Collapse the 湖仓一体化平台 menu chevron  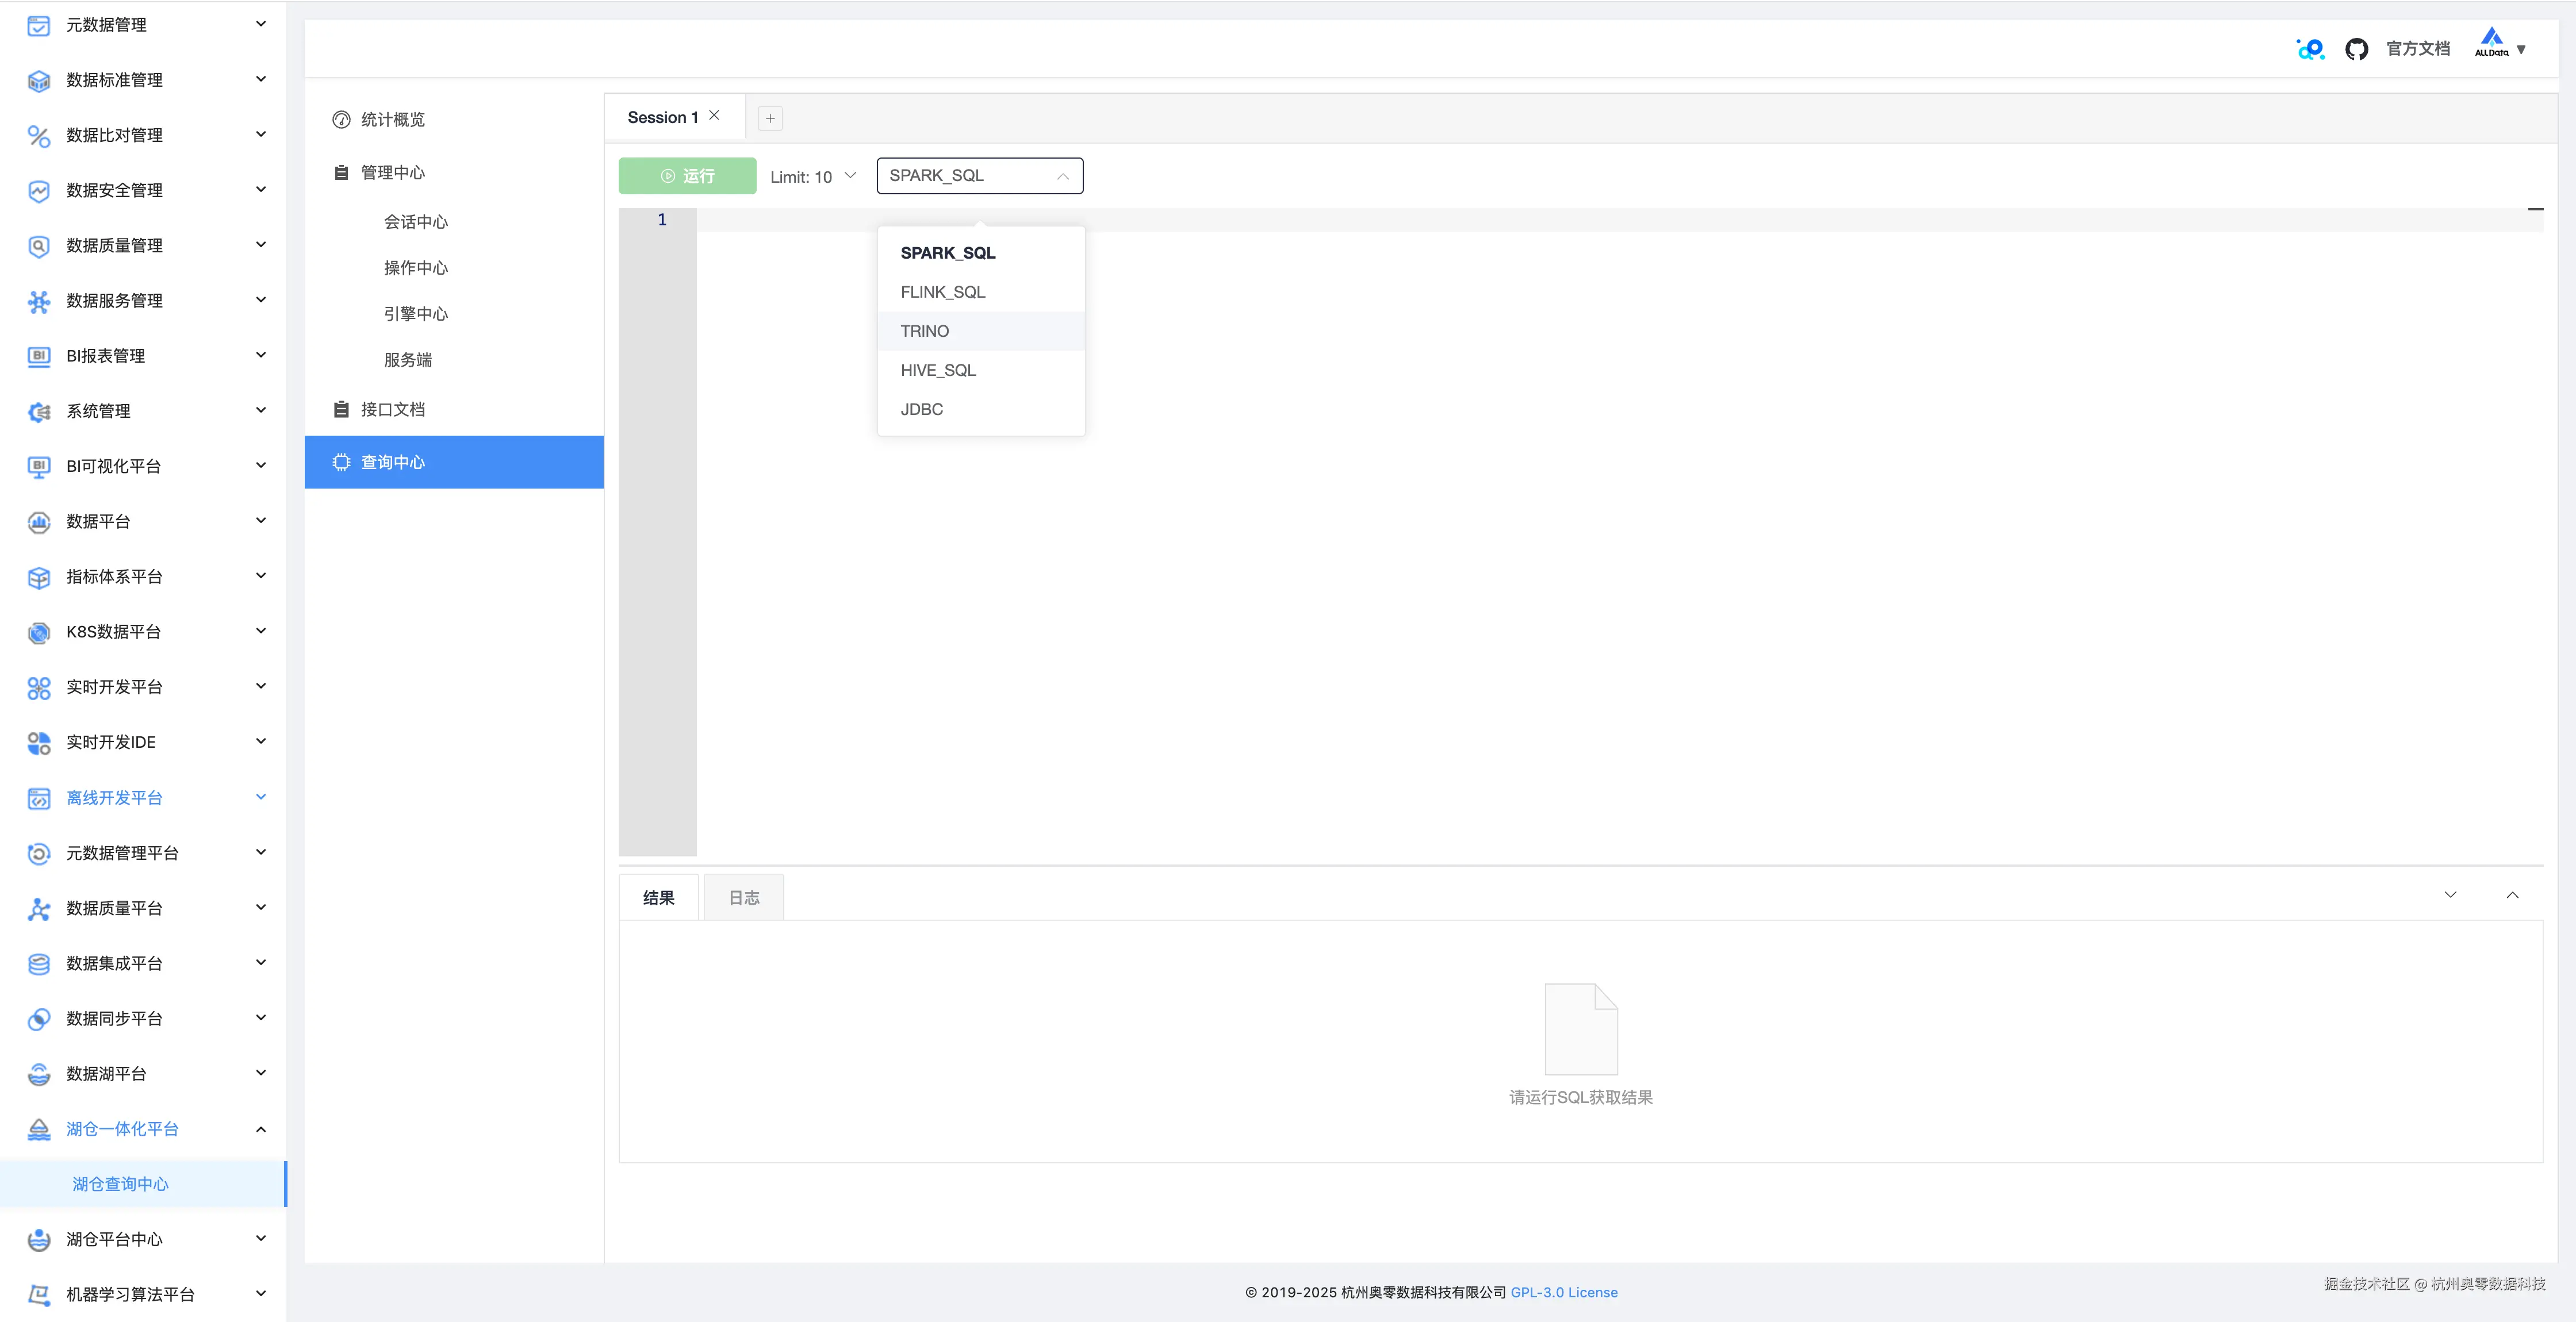tap(261, 1129)
